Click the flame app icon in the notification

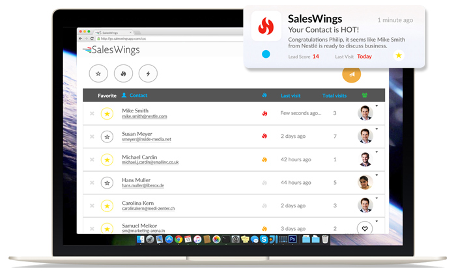[266, 26]
